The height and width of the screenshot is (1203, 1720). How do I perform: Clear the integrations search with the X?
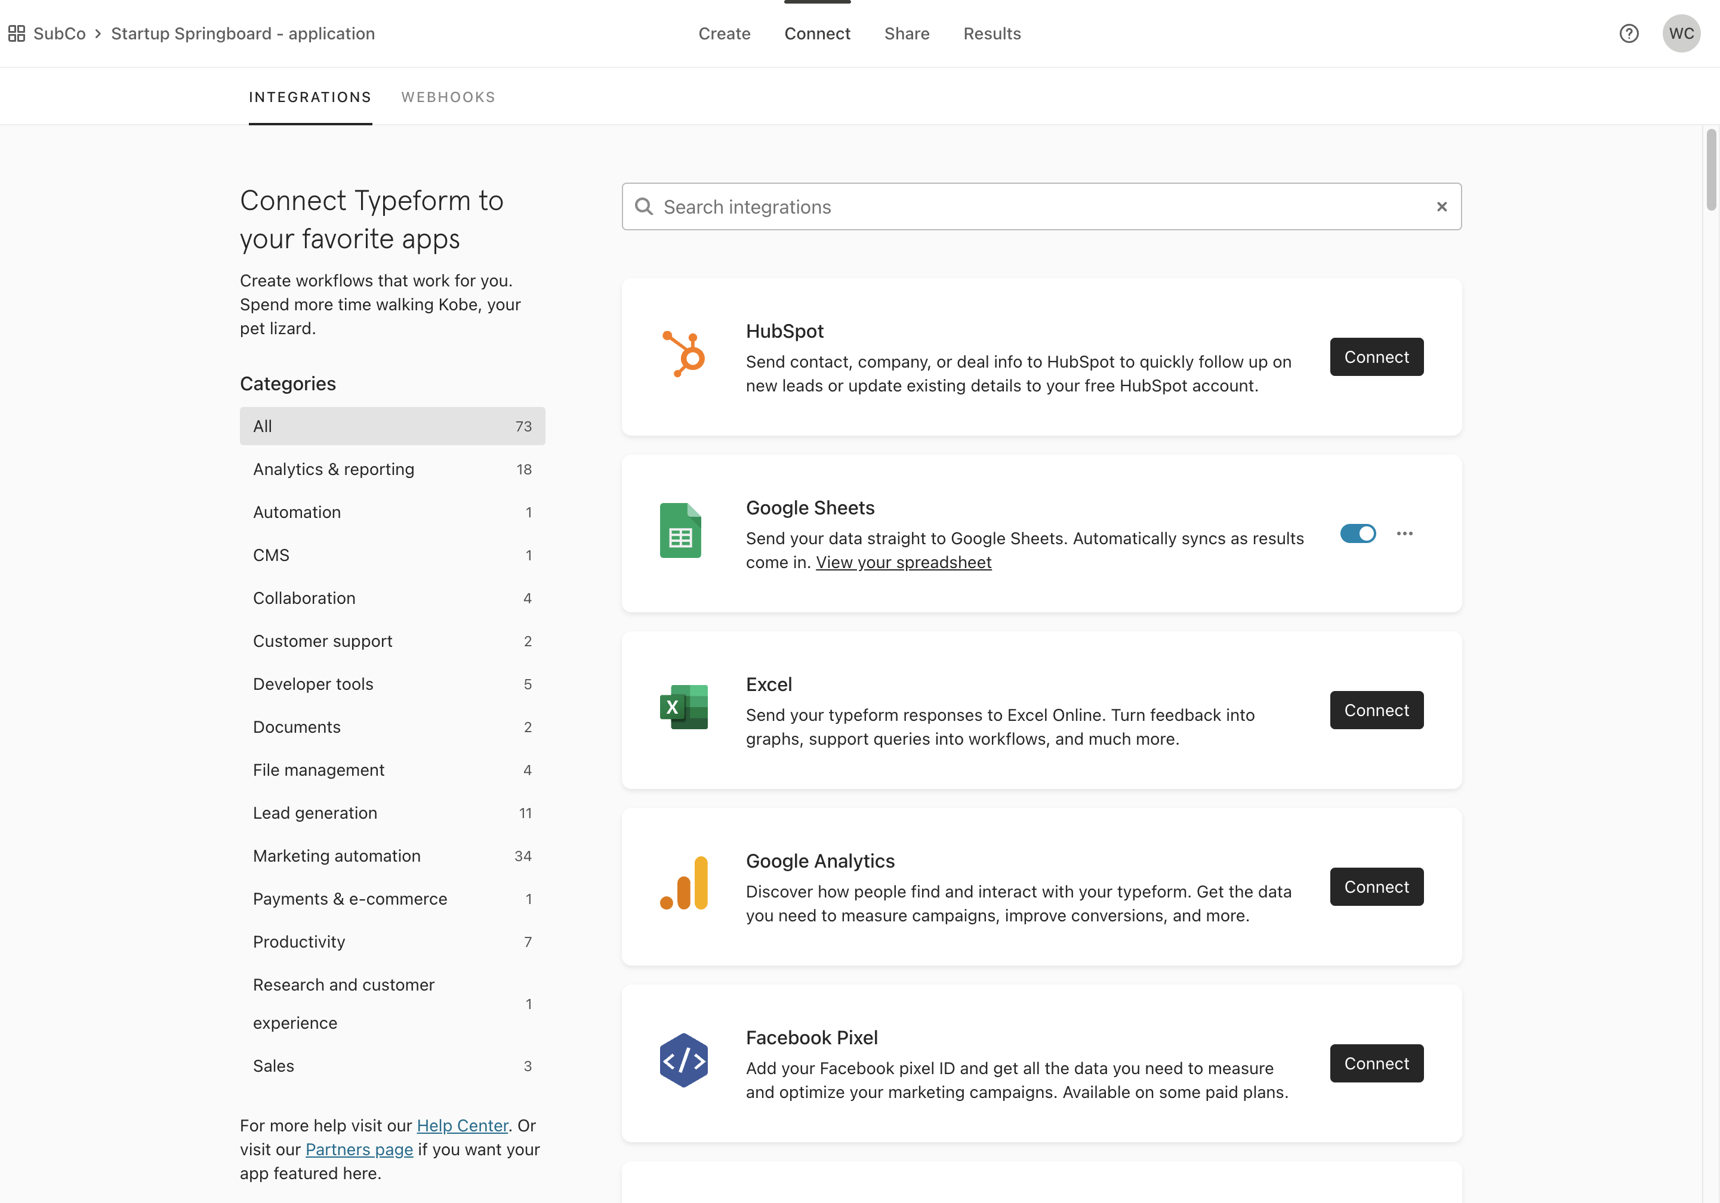[x=1441, y=206]
